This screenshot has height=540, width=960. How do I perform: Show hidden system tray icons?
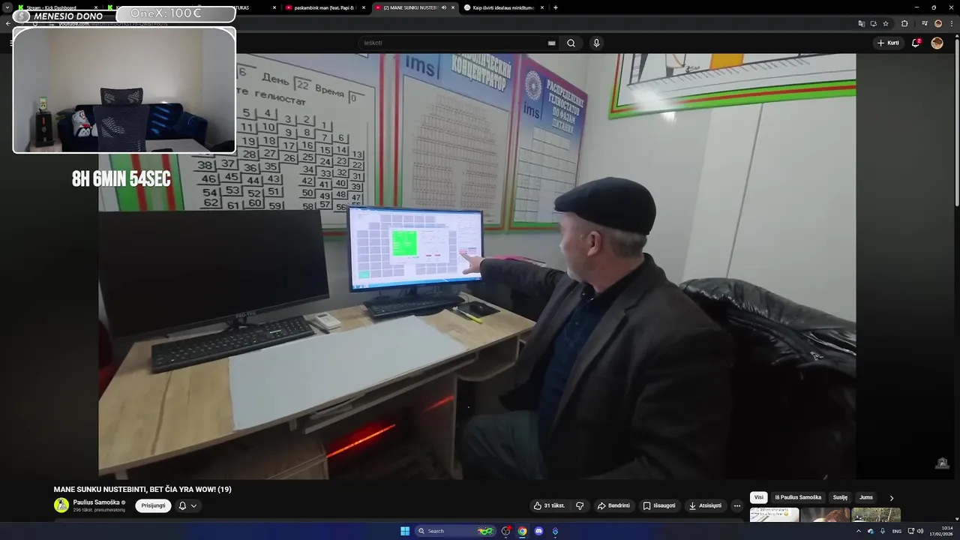pos(859,531)
